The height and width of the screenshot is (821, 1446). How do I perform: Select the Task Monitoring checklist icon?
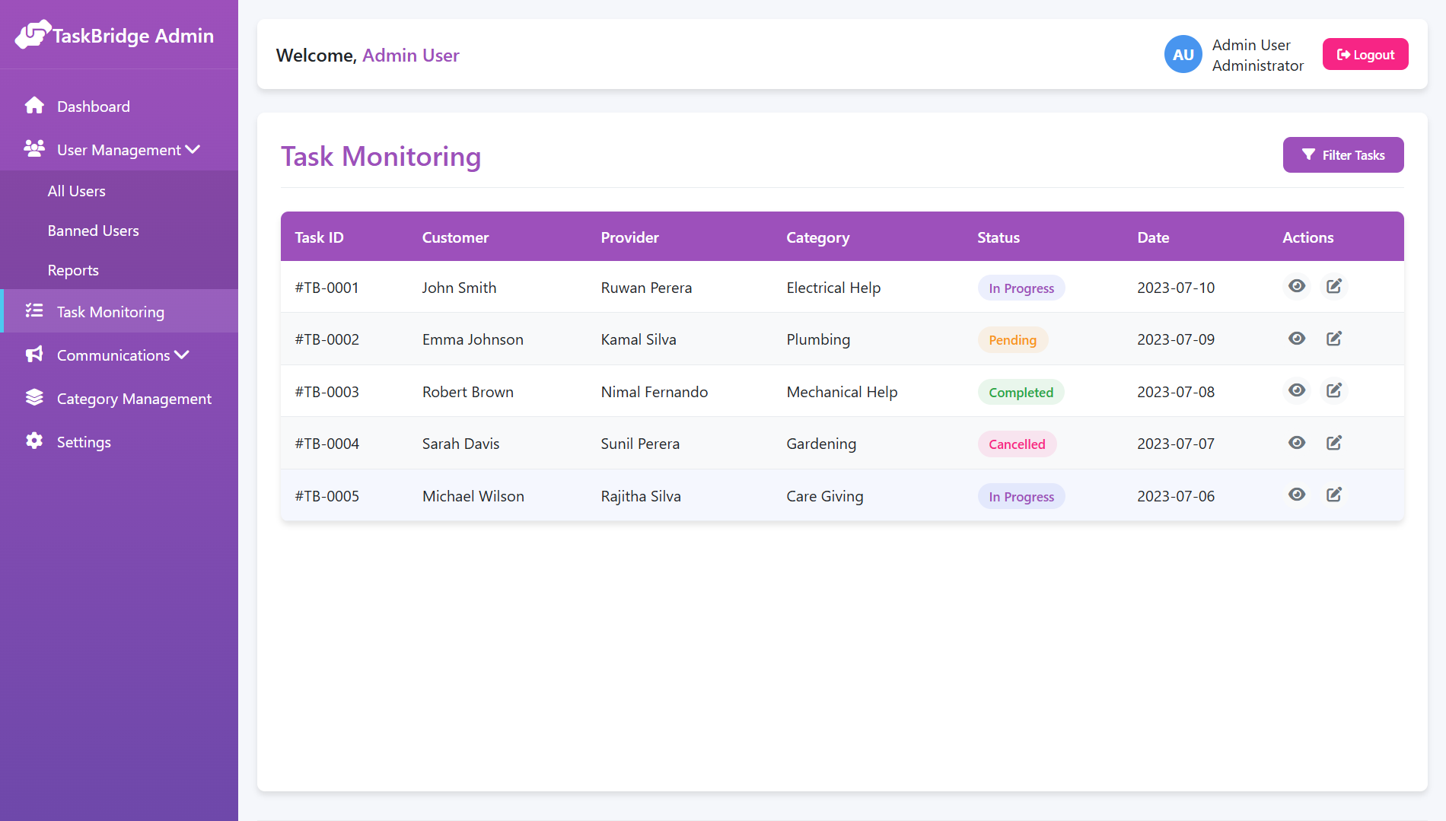click(35, 311)
